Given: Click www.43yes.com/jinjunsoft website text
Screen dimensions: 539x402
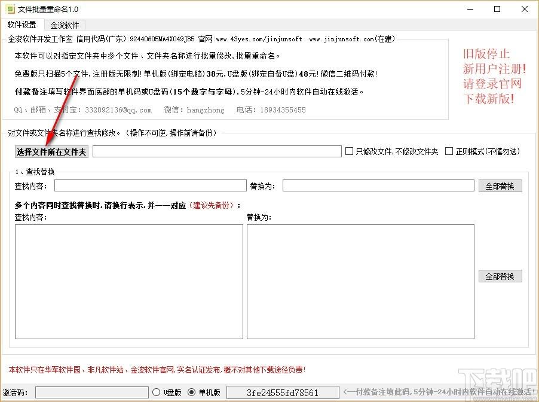Looking at the screenshot, I should coord(259,39).
